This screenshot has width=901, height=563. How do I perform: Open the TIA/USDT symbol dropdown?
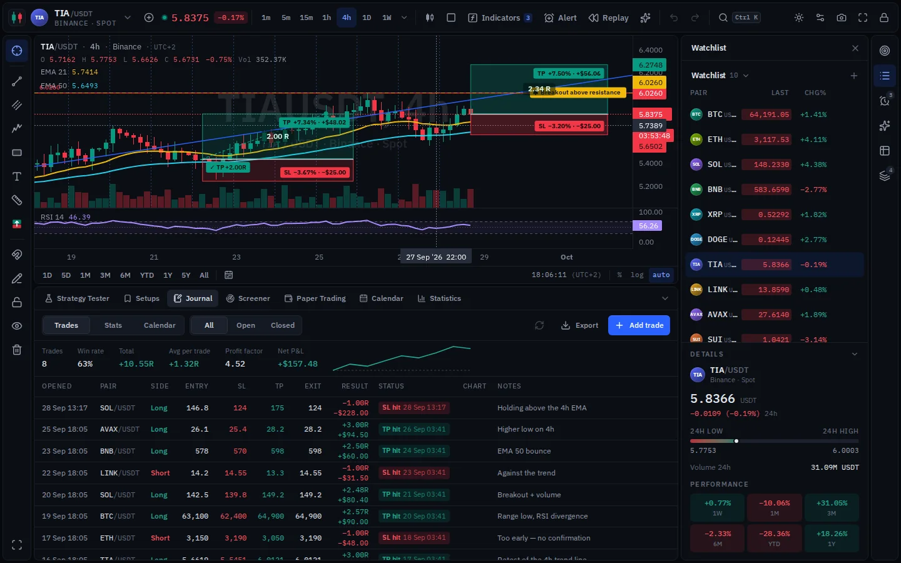coord(128,18)
